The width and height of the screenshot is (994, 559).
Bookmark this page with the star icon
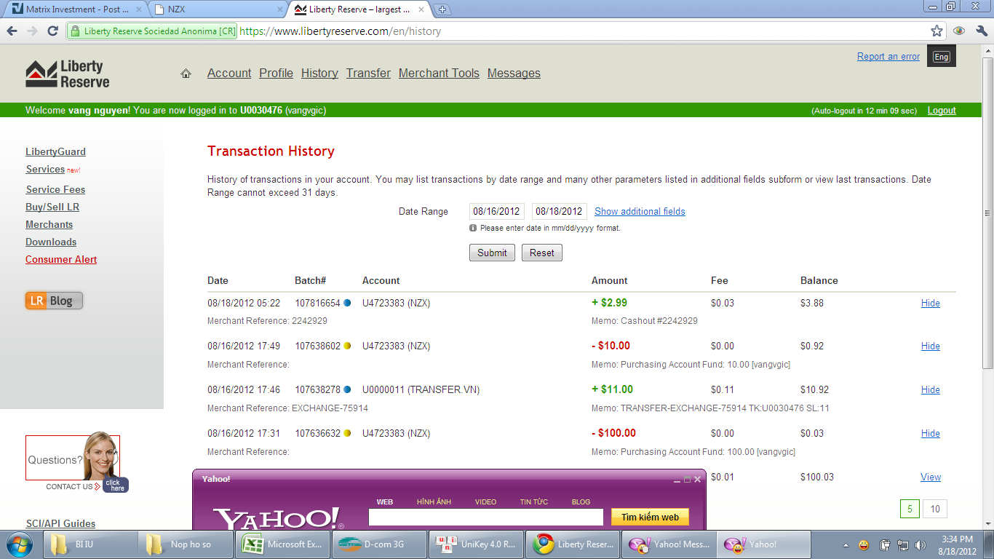(937, 31)
